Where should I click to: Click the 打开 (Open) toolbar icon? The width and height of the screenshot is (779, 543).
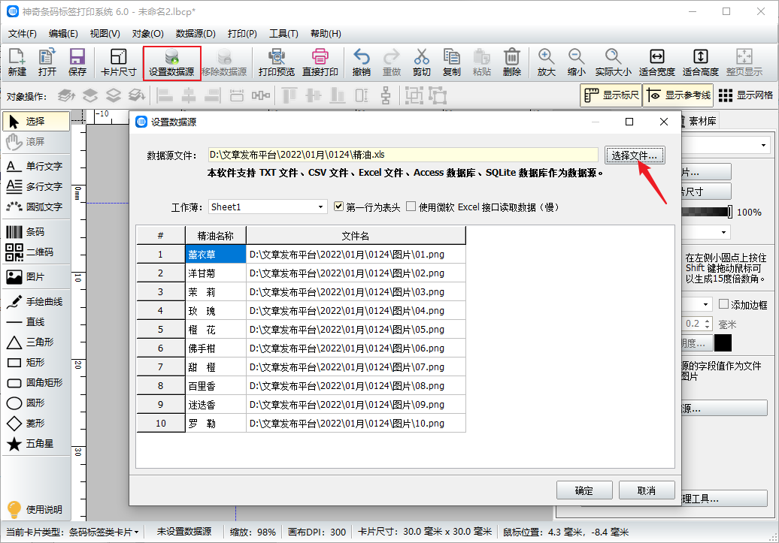pos(47,62)
